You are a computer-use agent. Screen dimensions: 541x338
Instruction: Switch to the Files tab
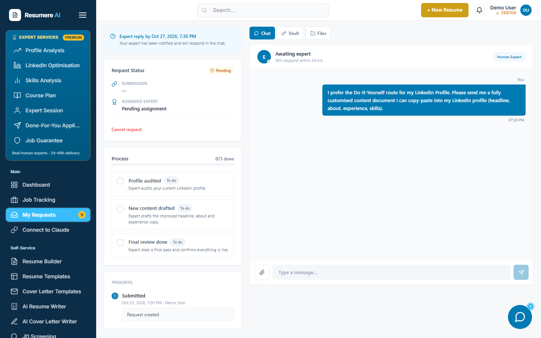click(318, 33)
